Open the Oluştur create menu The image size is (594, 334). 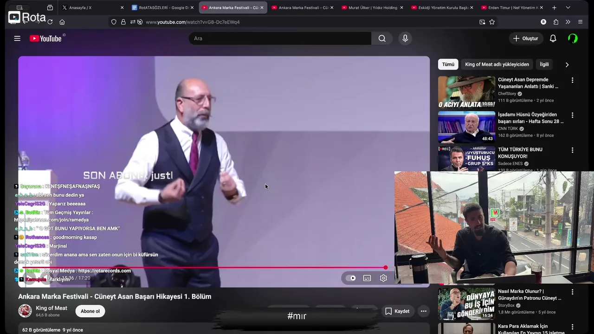pos(526,39)
